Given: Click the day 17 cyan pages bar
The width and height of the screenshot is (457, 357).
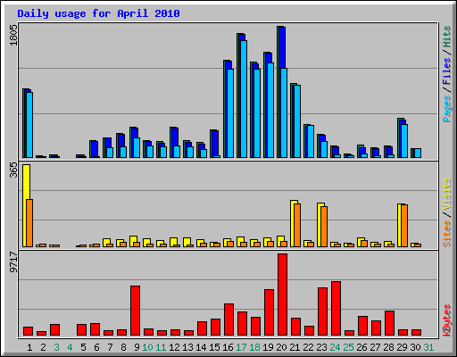Looking at the screenshot, I should [x=244, y=99].
